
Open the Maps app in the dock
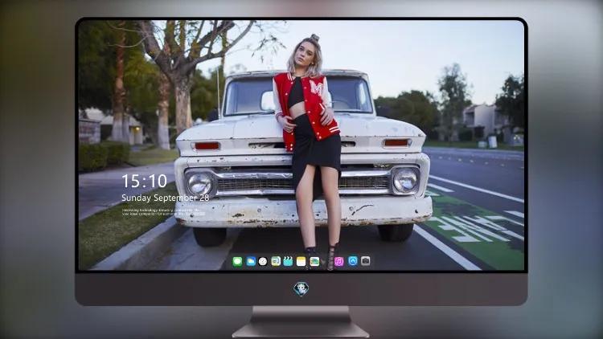(x=276, y=262)
